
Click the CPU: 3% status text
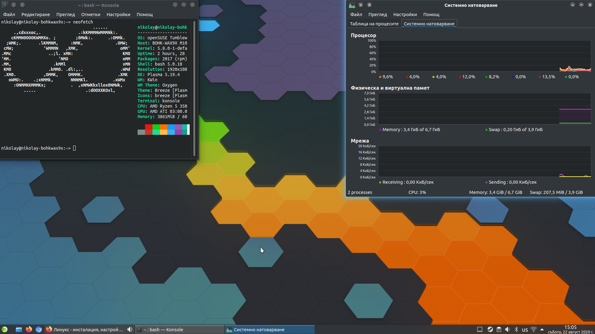point(417,192)
